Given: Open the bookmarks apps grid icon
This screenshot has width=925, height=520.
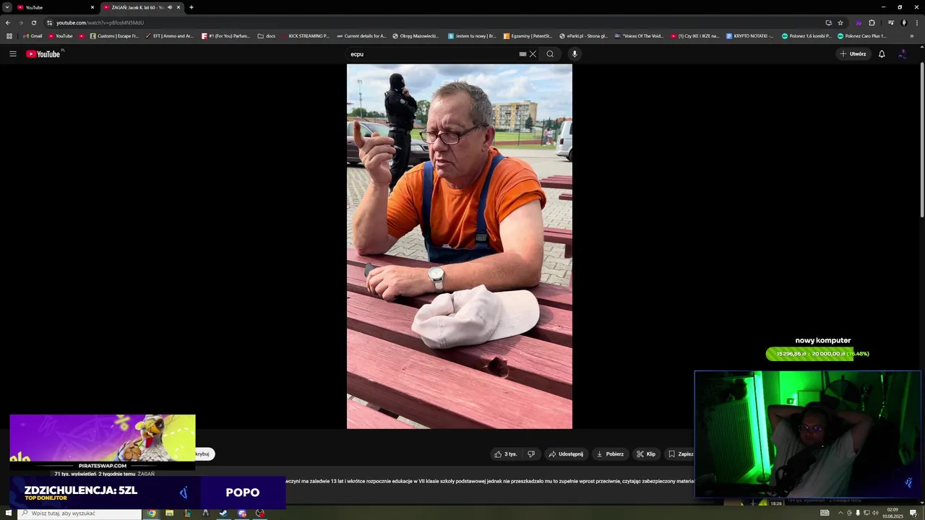Looking at the screenshot, I should (9, 36).
